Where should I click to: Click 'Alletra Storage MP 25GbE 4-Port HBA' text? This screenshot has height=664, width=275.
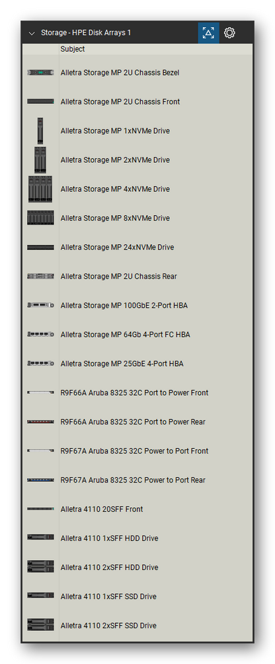click(x=122, y=363)
